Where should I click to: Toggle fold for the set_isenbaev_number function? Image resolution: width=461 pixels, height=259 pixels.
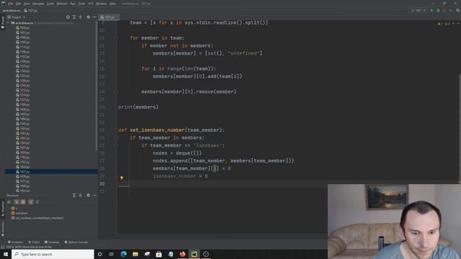(117, 130)
